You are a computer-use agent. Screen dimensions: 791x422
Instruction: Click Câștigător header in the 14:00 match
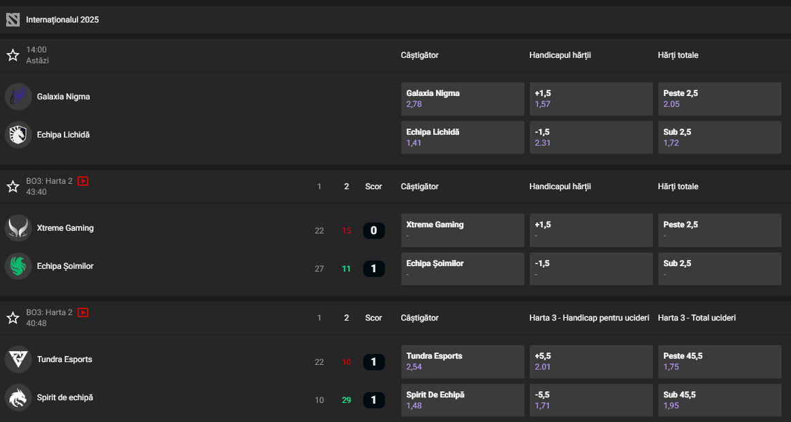(x=420, y=55)
